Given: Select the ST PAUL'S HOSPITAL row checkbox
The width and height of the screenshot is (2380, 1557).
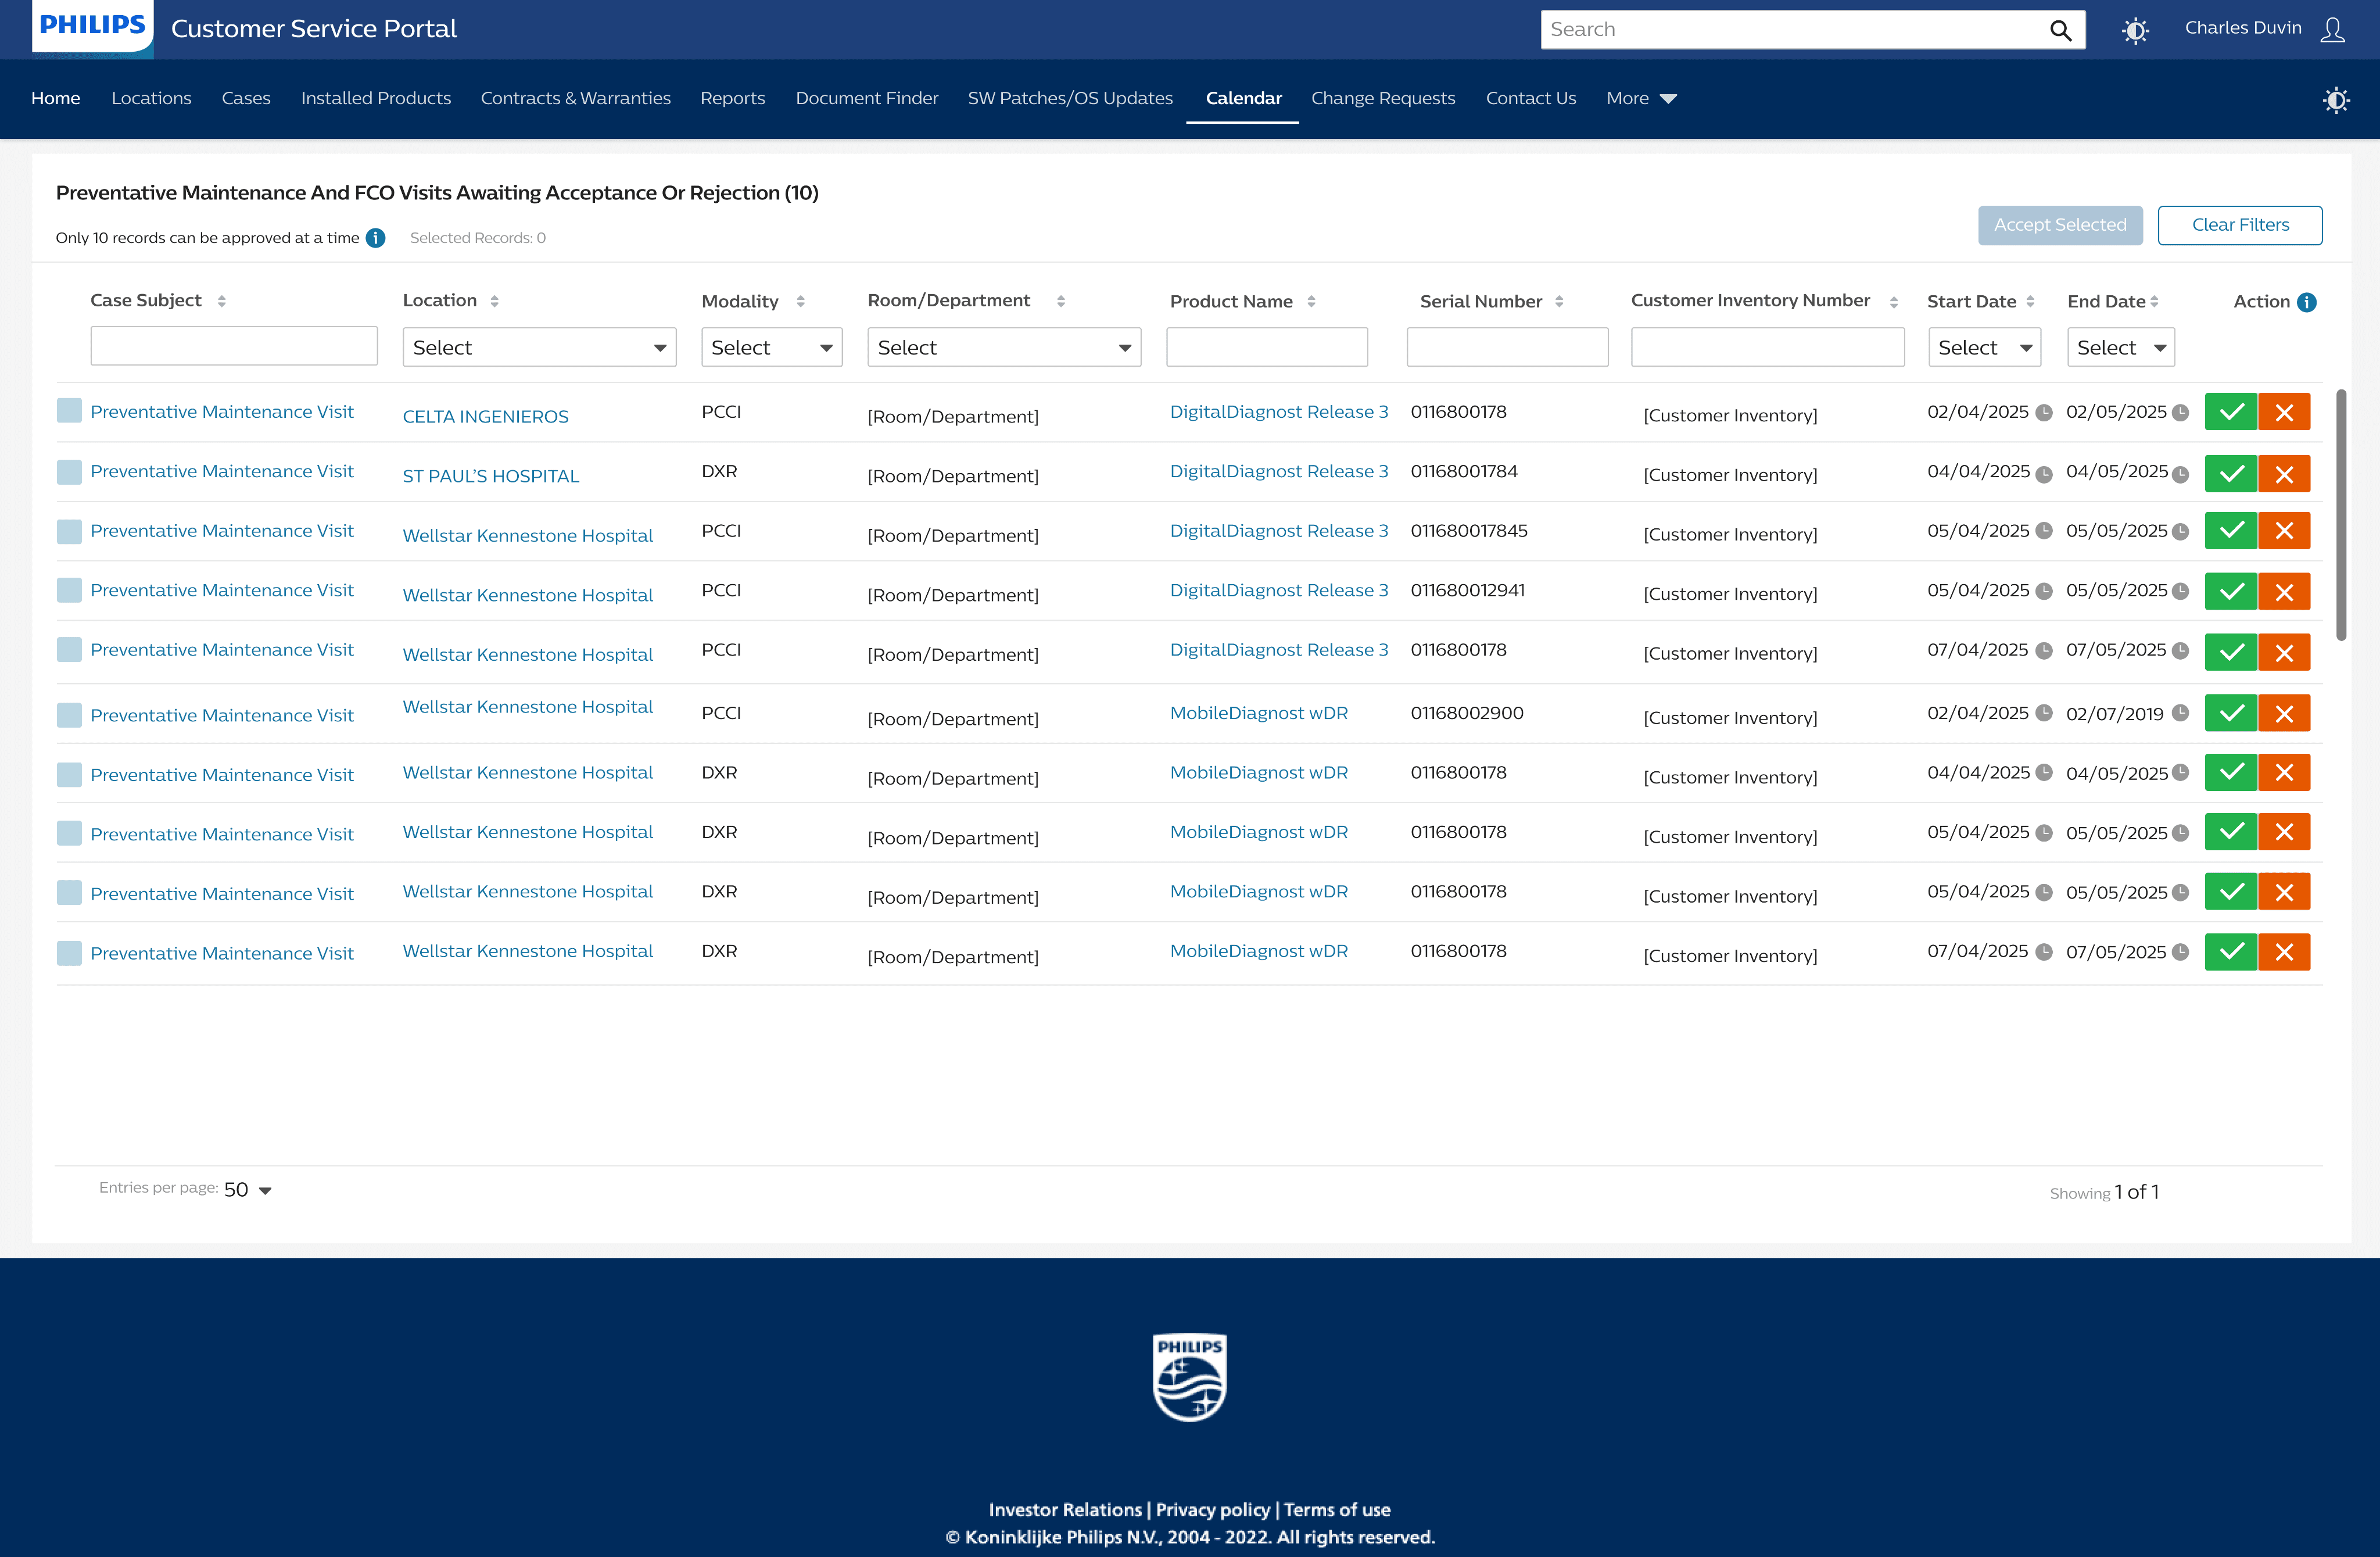Looking at the screenshot, I should pyautogui.click(x=69, y=471).
